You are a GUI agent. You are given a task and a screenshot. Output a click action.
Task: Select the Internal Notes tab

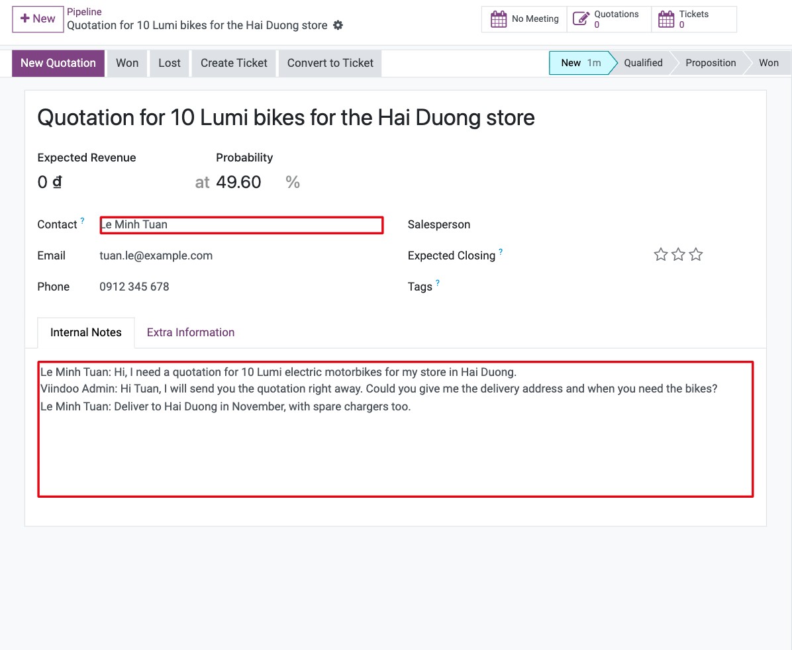coord(86,332)
